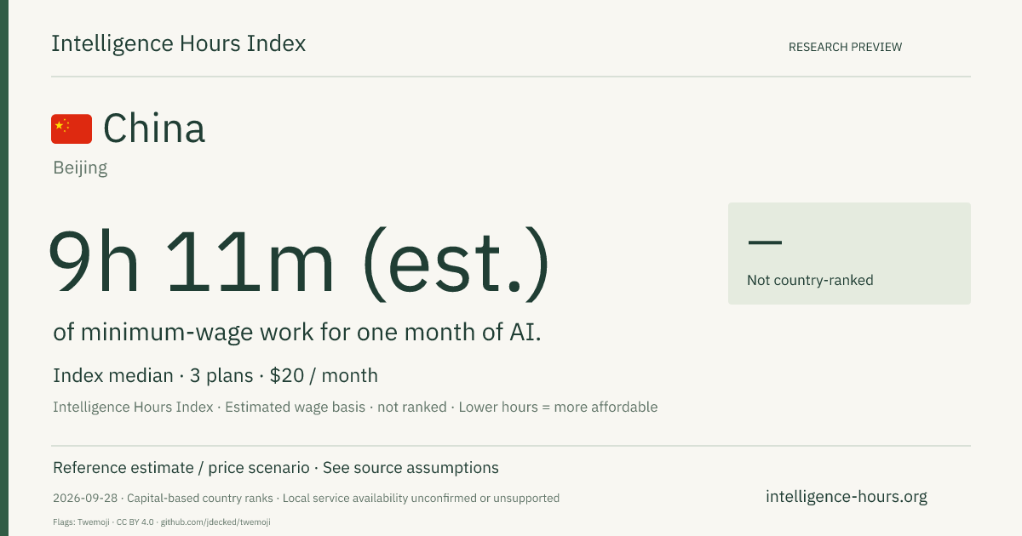Viewport: 1022px width, 536px height.
Task: Click the China country heading
Action: (x=154, y=129)
